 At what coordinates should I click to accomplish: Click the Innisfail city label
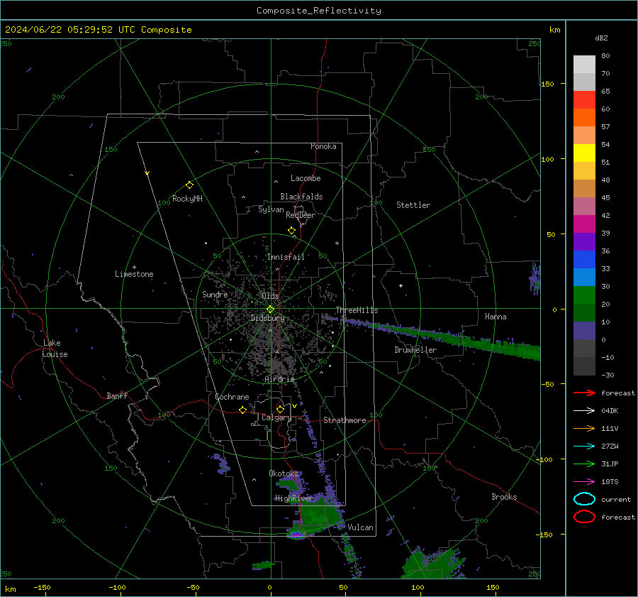click(x=286, y=257)
